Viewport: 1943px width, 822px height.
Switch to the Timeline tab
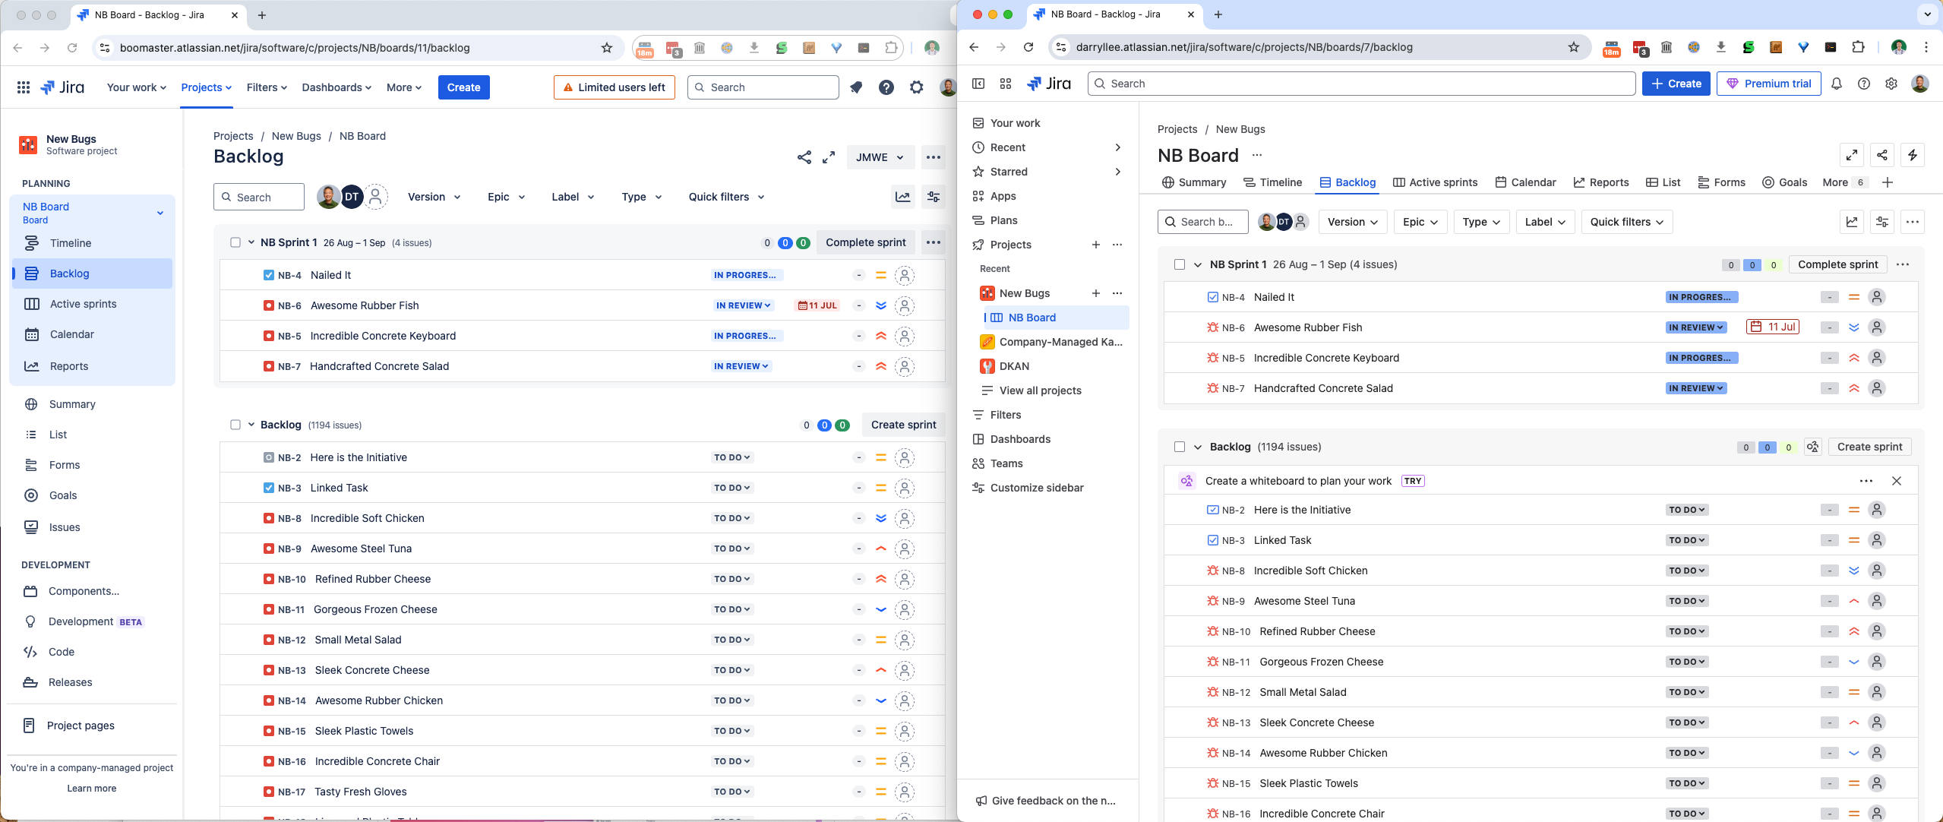coord(1272,182)
